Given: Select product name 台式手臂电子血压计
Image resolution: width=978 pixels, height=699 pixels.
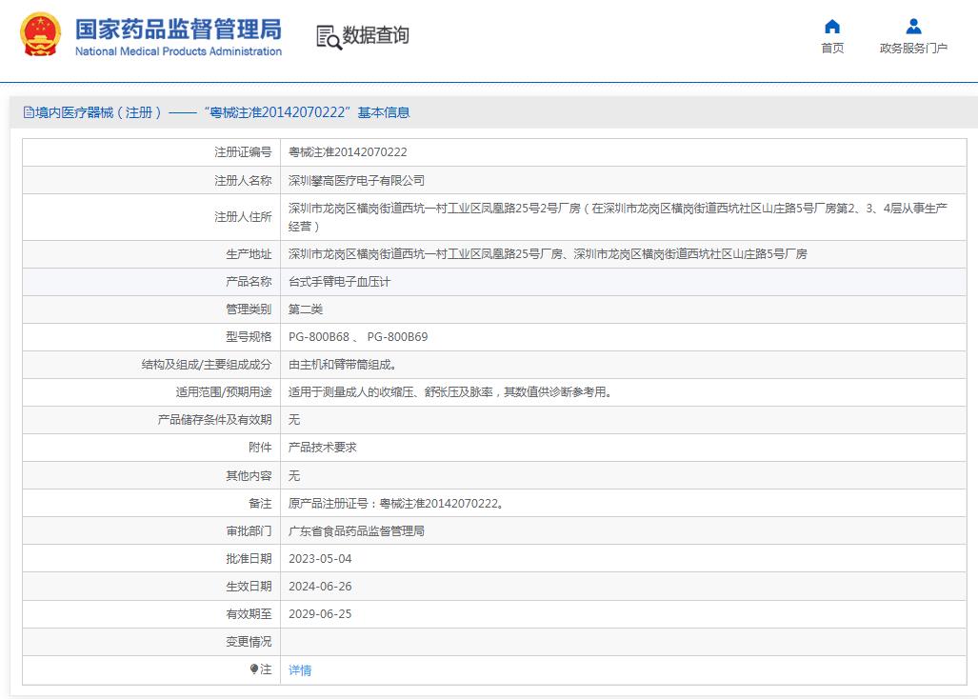Looking at the screenshot, I should point(339,282).
